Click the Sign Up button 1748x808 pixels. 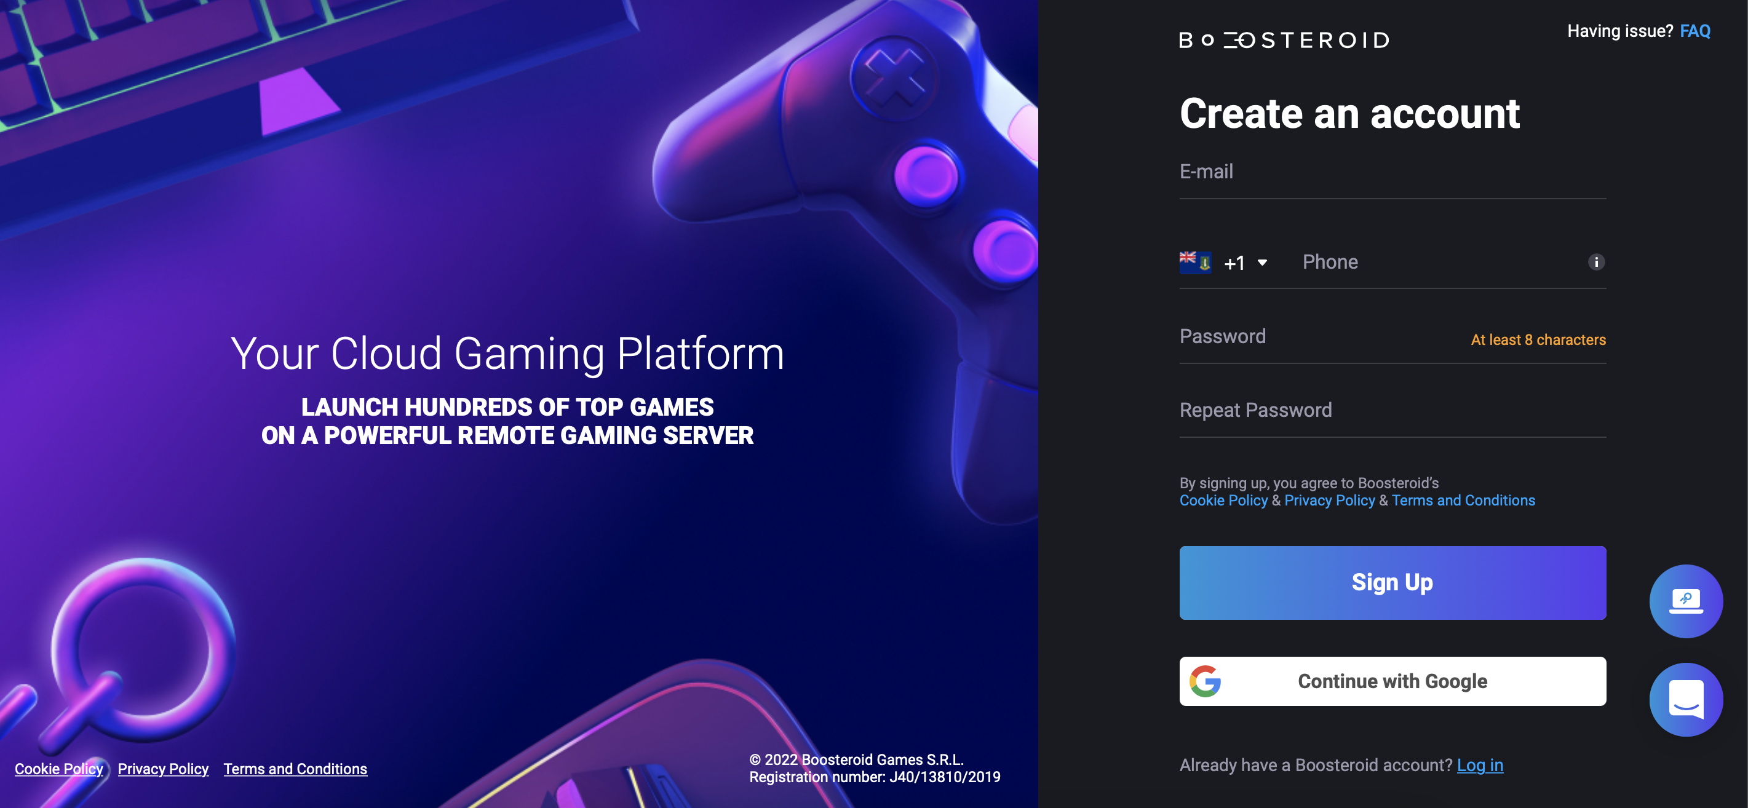click(x=1392, y=583)
